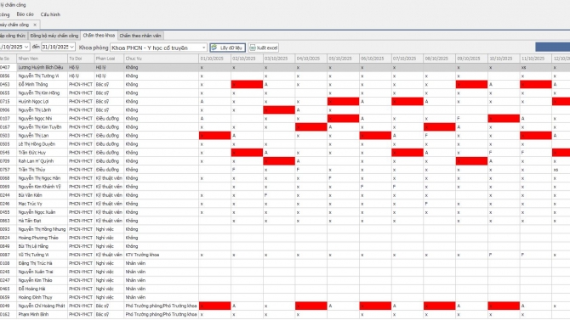The image size is (570, 320).
Task: Select employee name Nguyễn Ngọc Xuân
Action: coord(37,212)
